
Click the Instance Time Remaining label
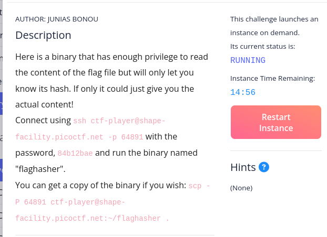[272, 79]
